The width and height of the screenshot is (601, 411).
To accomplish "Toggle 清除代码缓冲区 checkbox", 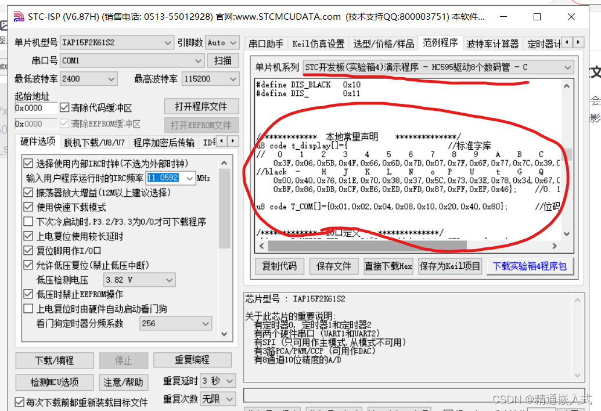I will tap(64, 107).
